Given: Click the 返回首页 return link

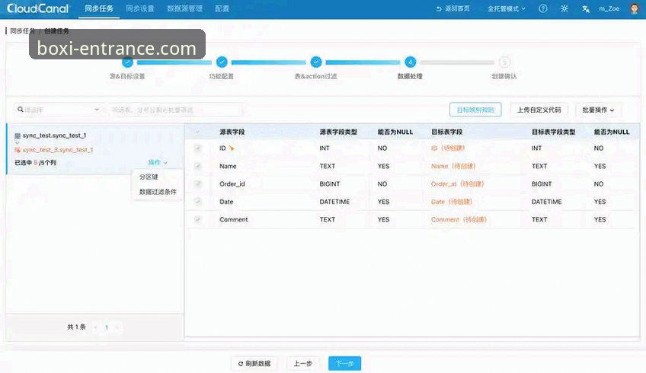Looking at the screenshot, I should [453, 8].
